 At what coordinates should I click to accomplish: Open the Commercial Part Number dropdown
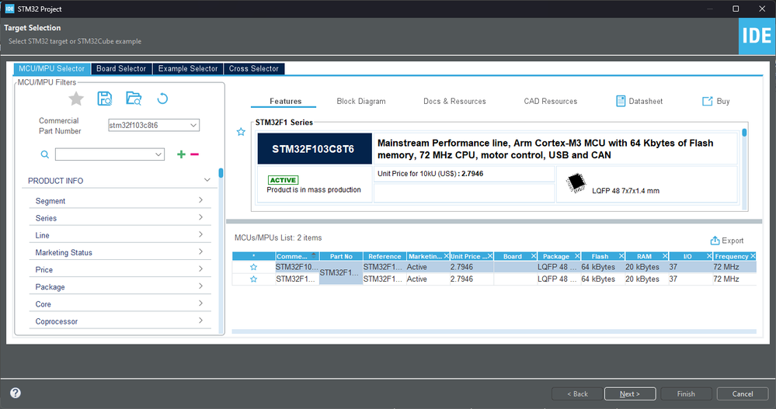[x=193, y=125]
